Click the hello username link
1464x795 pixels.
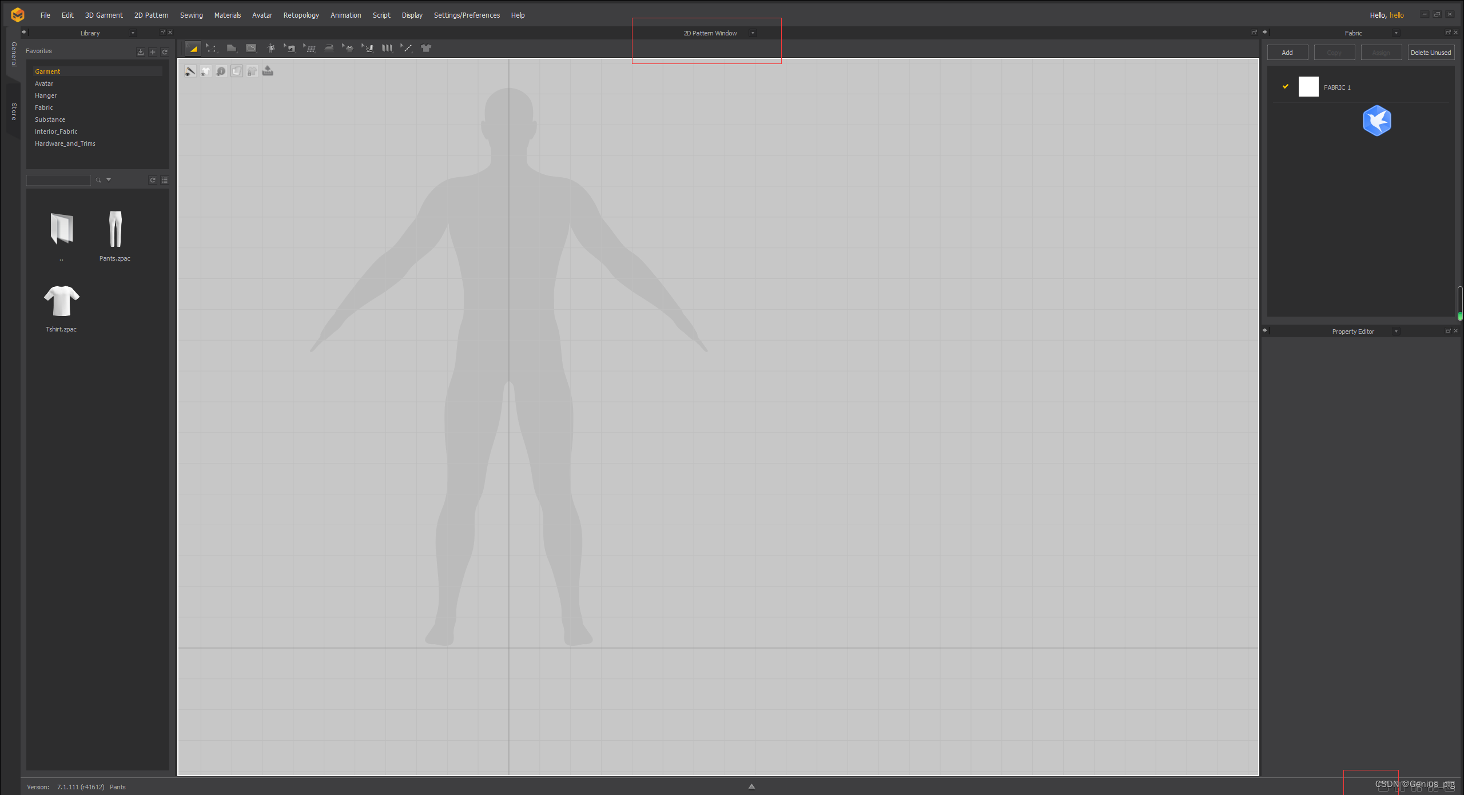tap(1397, 15)
